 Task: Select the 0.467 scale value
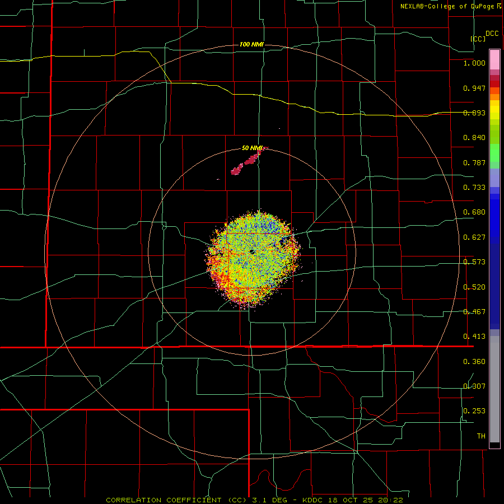coord(474,312)
